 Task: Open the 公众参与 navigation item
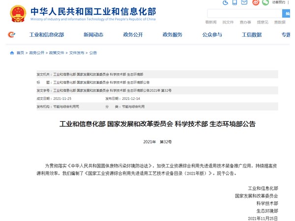(x=212, y=35)
